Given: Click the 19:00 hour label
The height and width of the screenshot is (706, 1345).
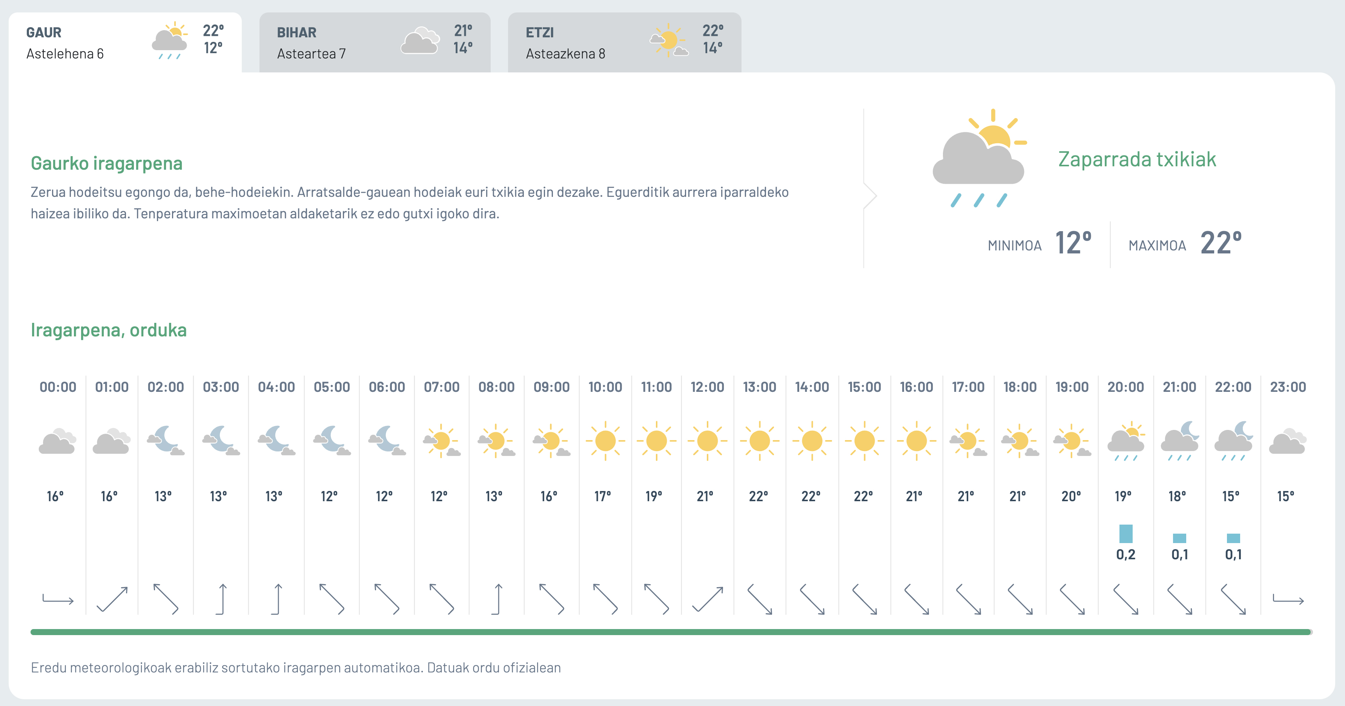Looking at the screenshot, I should click(x=1072, y=387).
